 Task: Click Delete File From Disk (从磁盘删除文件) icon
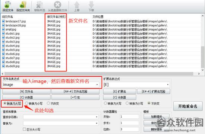tap(57, 5)
